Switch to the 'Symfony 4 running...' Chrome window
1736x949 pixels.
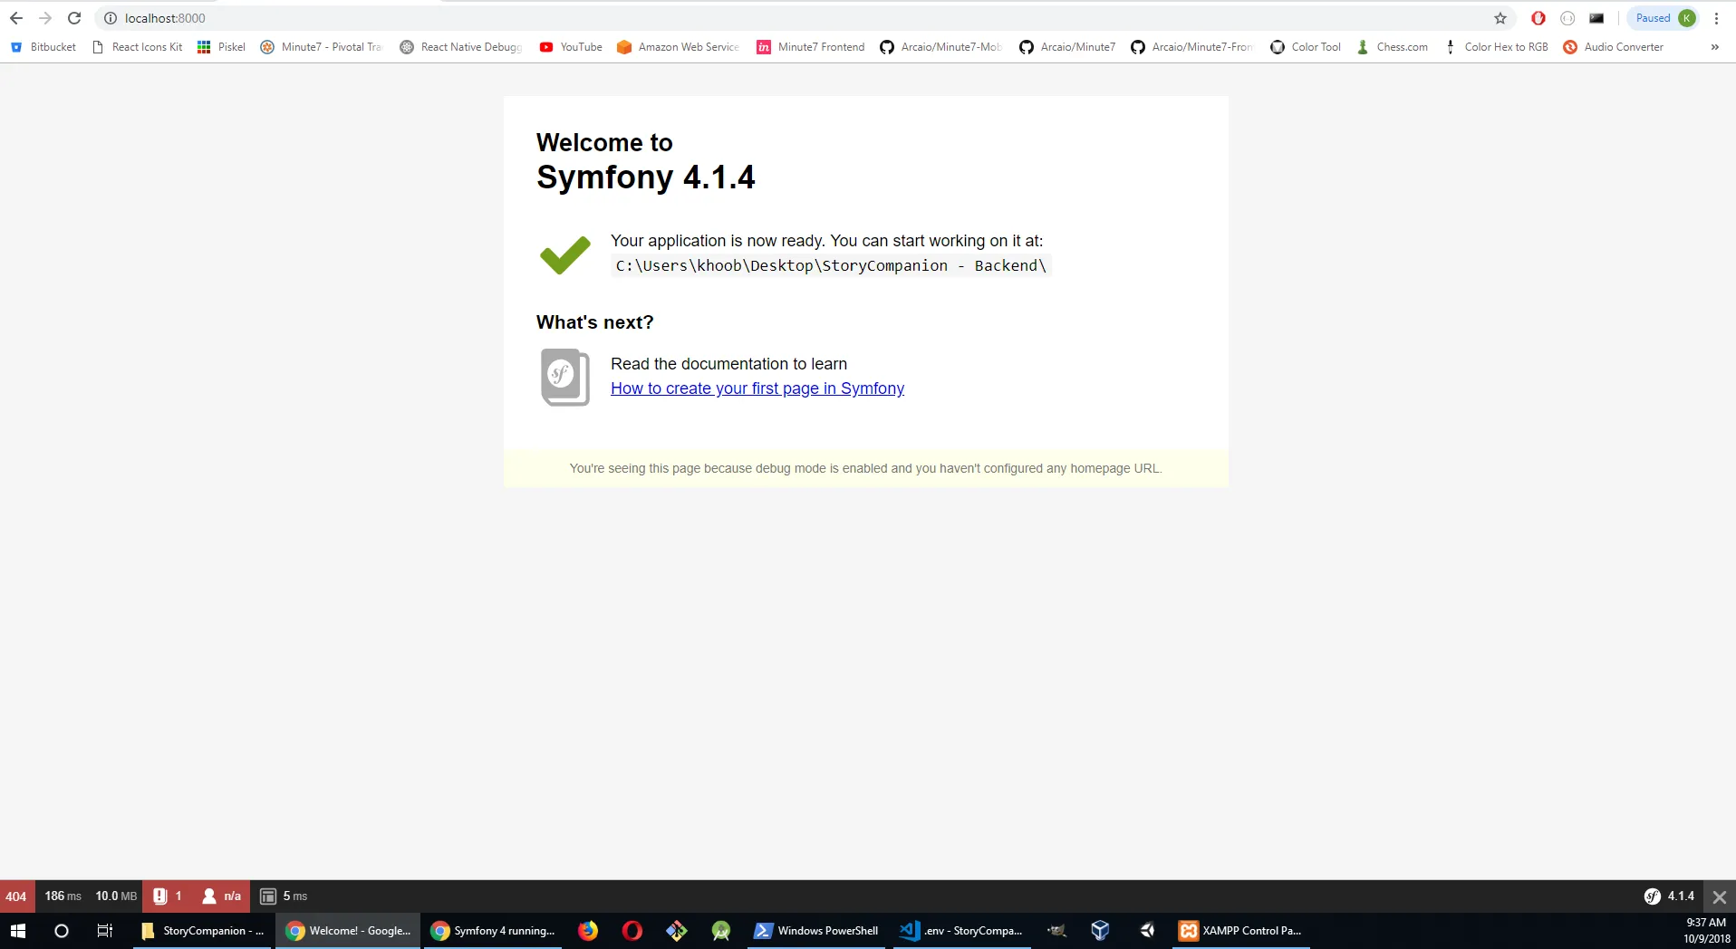pyautogui.click(x=494, y=931)
